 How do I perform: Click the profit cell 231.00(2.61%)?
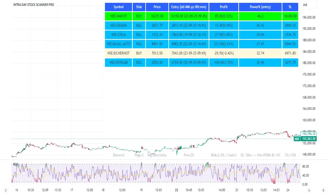coord(224,44)
